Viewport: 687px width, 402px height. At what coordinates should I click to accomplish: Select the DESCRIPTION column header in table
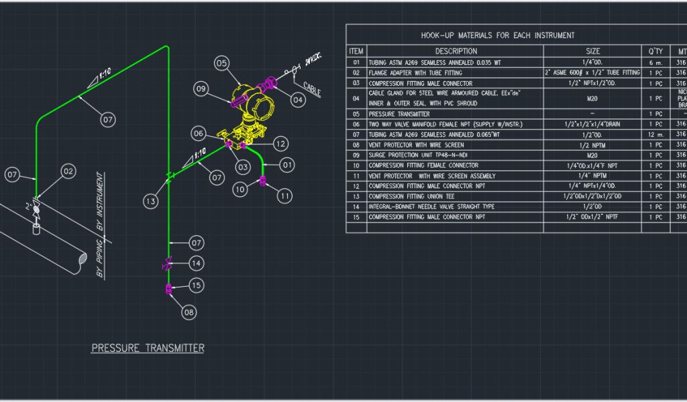tap(456, 51)
